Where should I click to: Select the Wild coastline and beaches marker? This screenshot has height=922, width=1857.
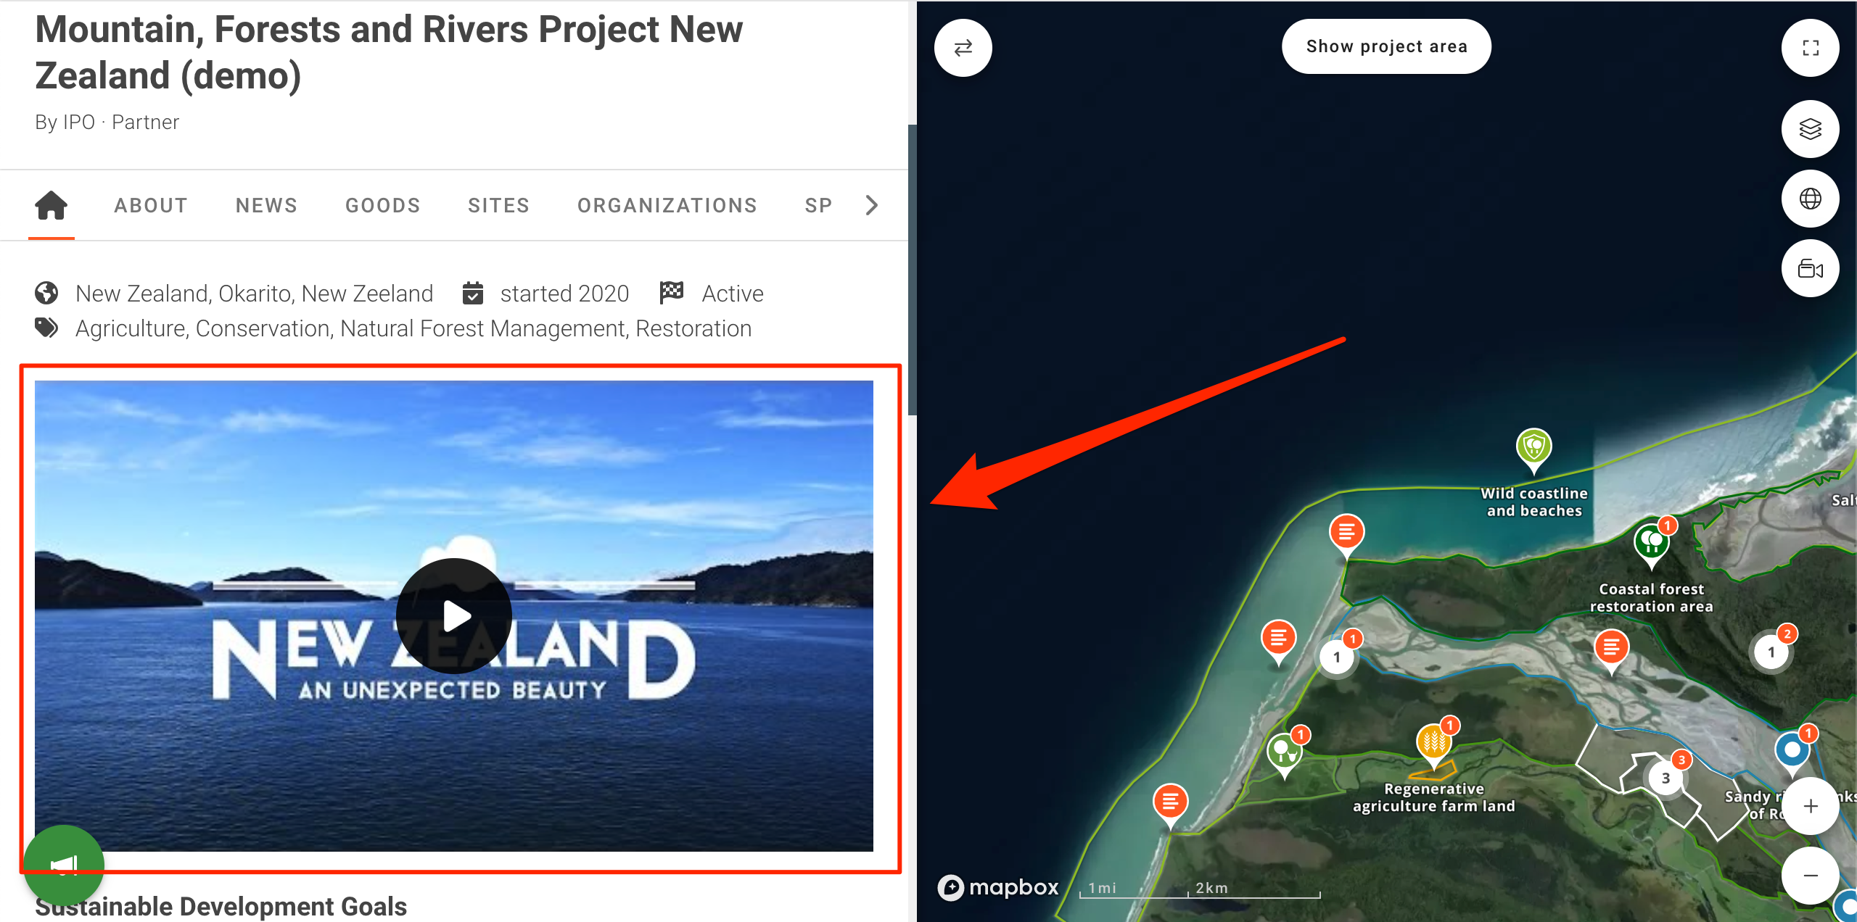click(1533, 449)
